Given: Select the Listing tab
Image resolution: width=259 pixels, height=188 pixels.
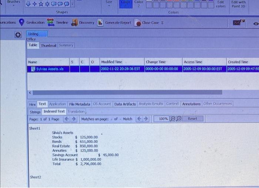Looking at the screenshot, I should tap(37, 34).
